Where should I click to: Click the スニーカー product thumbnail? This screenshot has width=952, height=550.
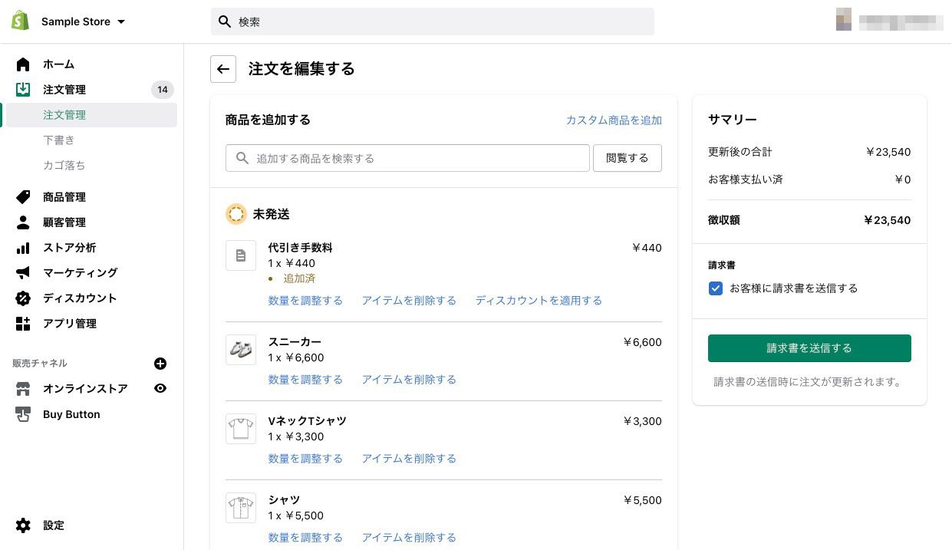click(x=241, y=350)
